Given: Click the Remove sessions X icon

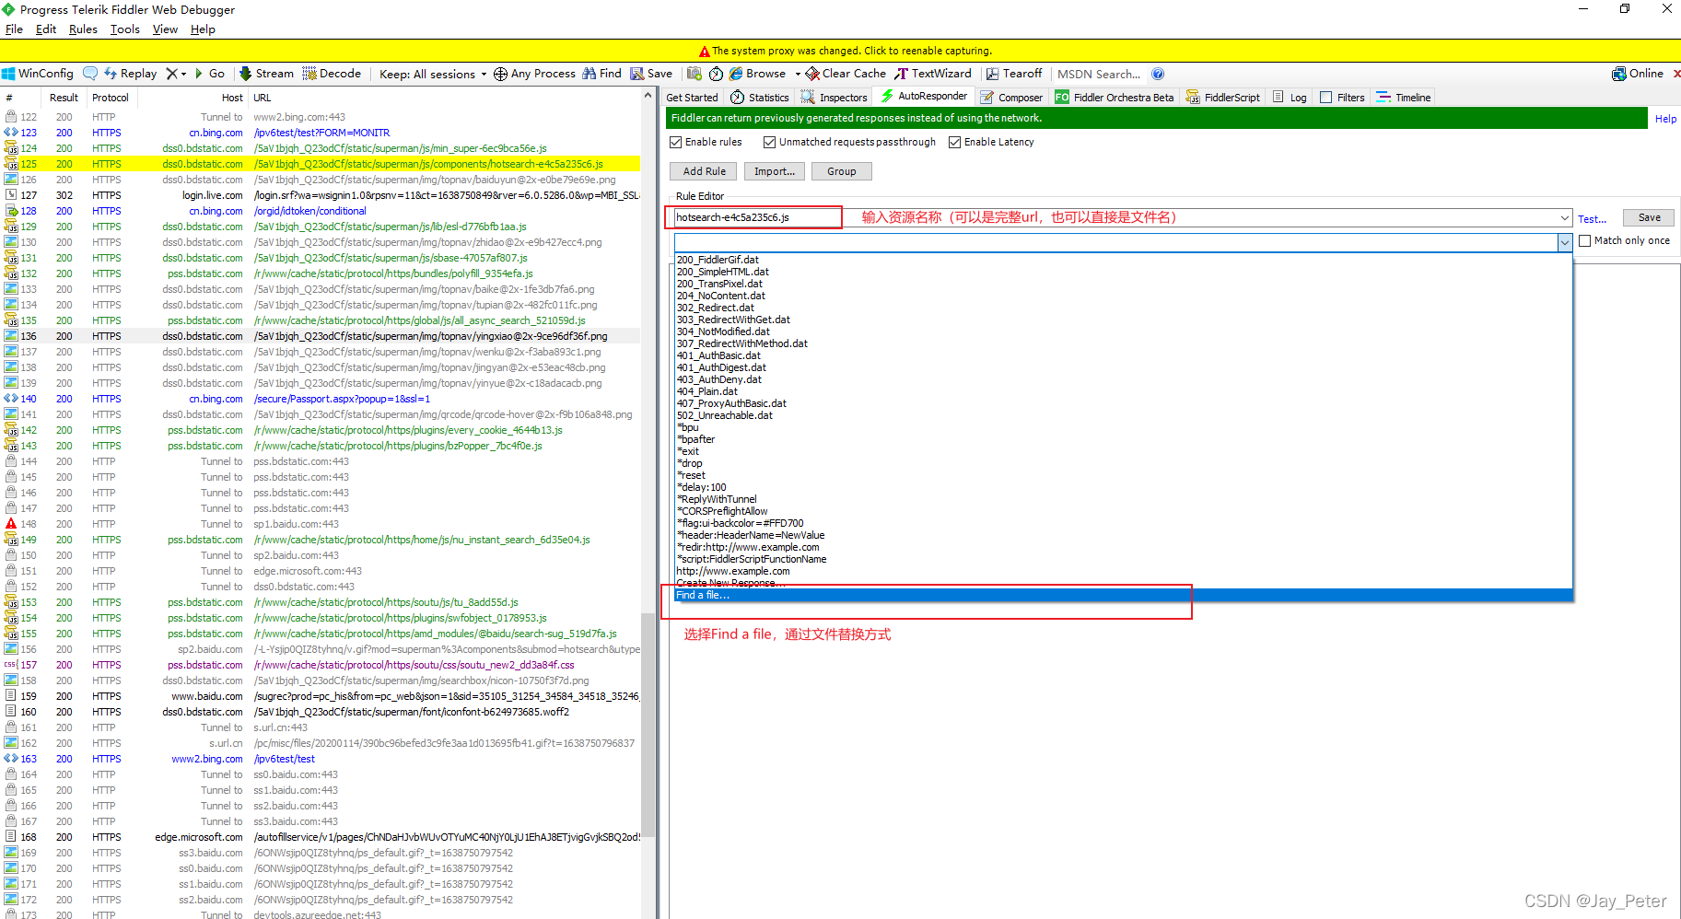Looking at the screenshot, I should pyautogui.click(x=171, y=74).
